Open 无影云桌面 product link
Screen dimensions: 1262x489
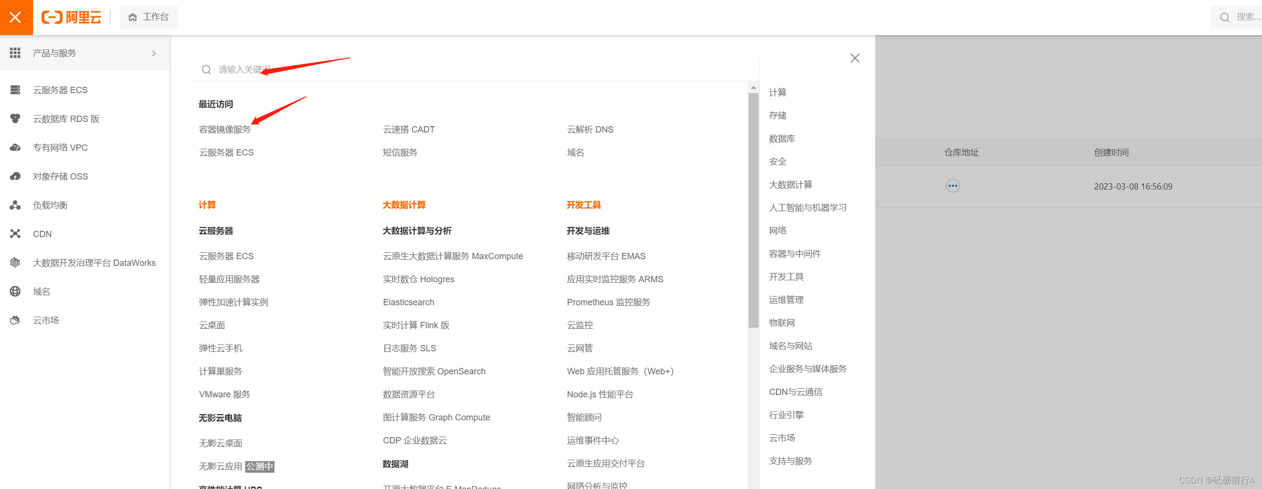(x=220, y=443)
